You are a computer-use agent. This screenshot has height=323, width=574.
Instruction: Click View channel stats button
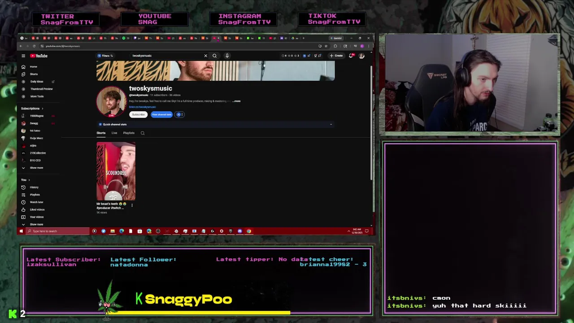161,114
